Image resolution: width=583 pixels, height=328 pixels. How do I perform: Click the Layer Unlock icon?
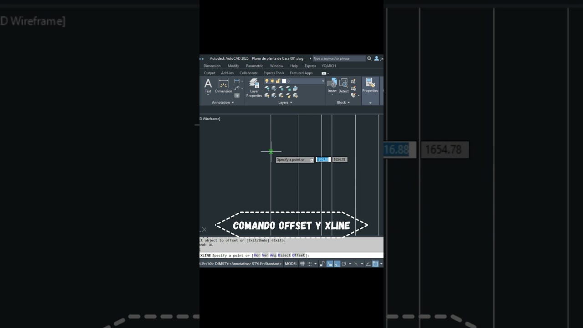[289, 95]
